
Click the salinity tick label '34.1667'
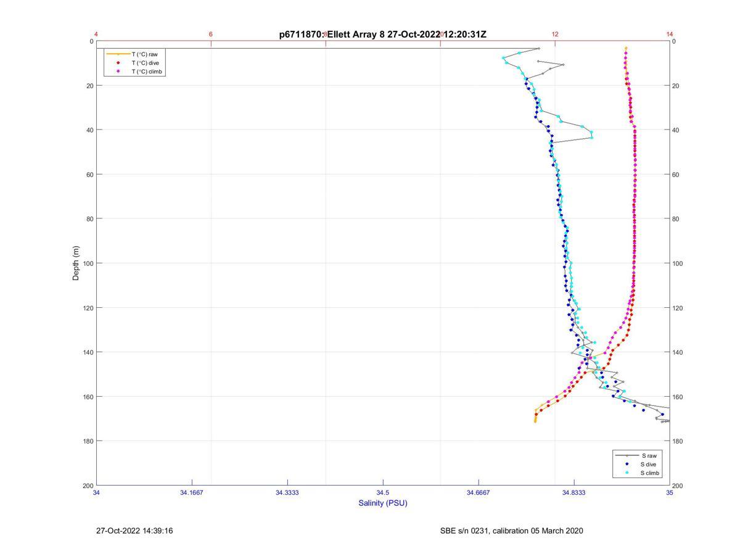(x=192, y=493)
